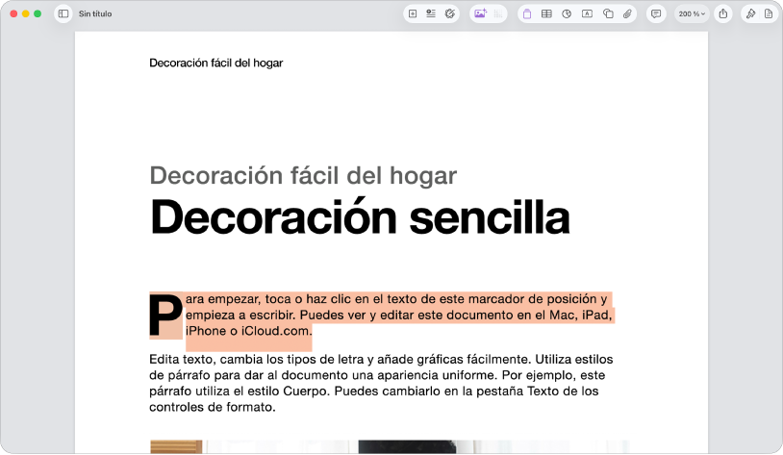
Task: Open the 200 % zoom dropdown
Action: 692,14
